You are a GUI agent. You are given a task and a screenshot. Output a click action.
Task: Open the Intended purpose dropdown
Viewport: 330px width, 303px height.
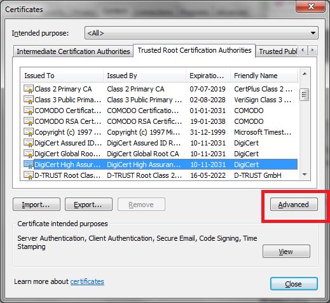point(202,33)
